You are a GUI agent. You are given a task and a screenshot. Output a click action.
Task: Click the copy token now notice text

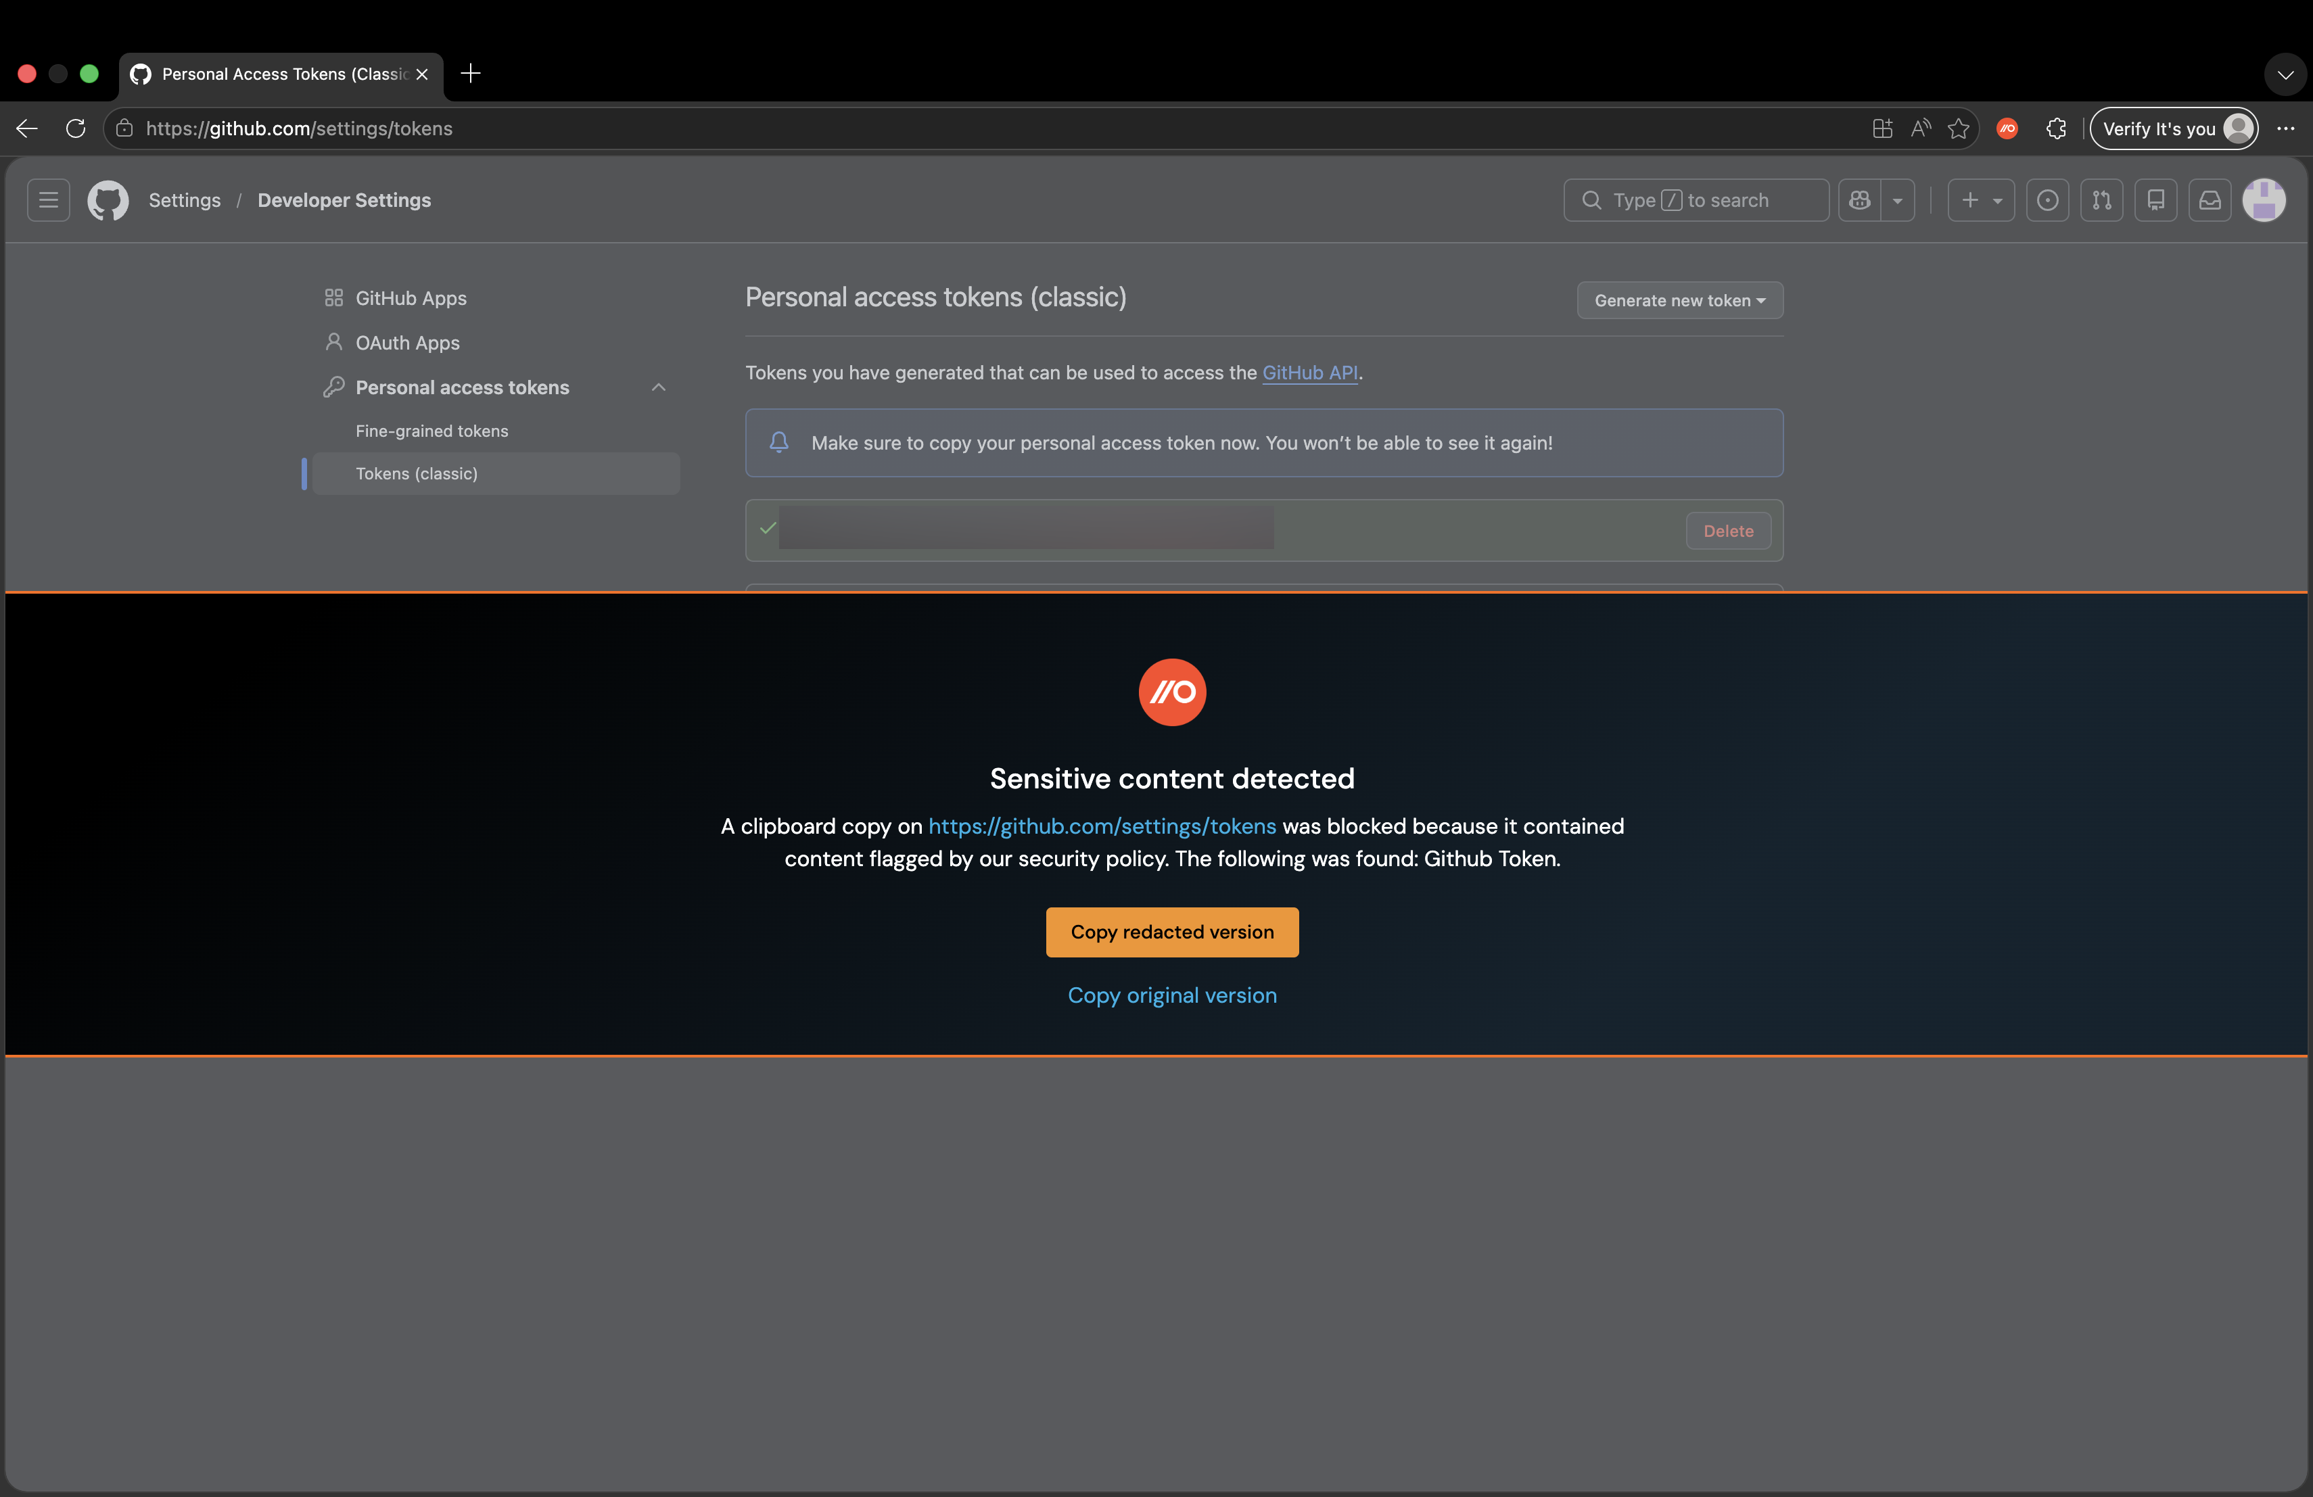pos(1182,443)
